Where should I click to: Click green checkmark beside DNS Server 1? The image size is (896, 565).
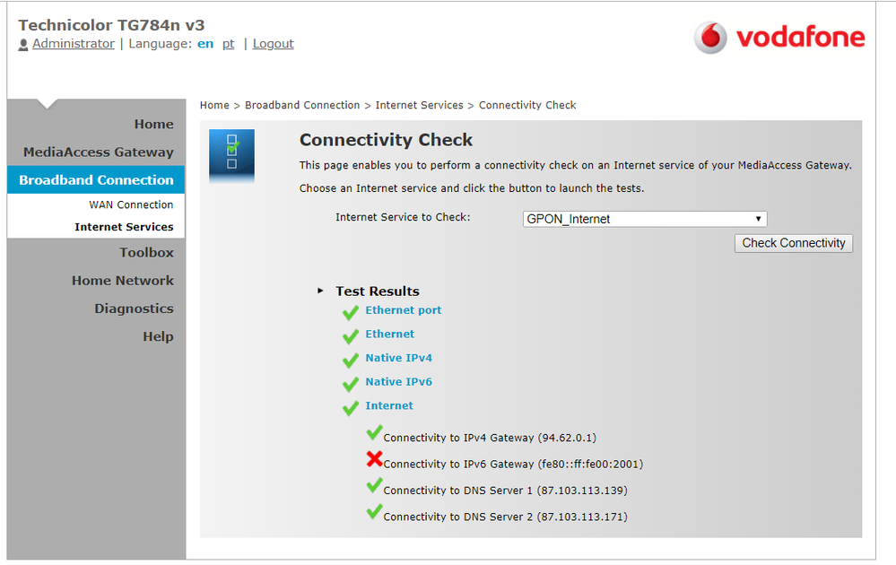pyautogui.click(x=374, y=486)
